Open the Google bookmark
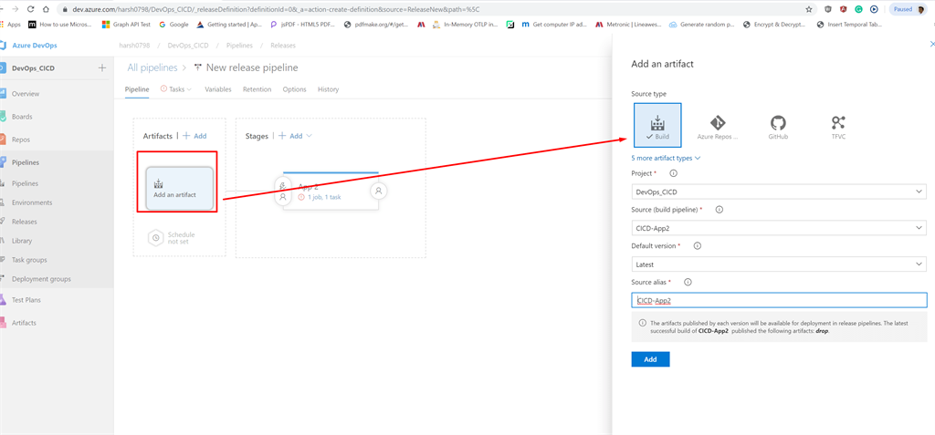The image size is (935, 435). pyautogui.click(x=173, y=25)
